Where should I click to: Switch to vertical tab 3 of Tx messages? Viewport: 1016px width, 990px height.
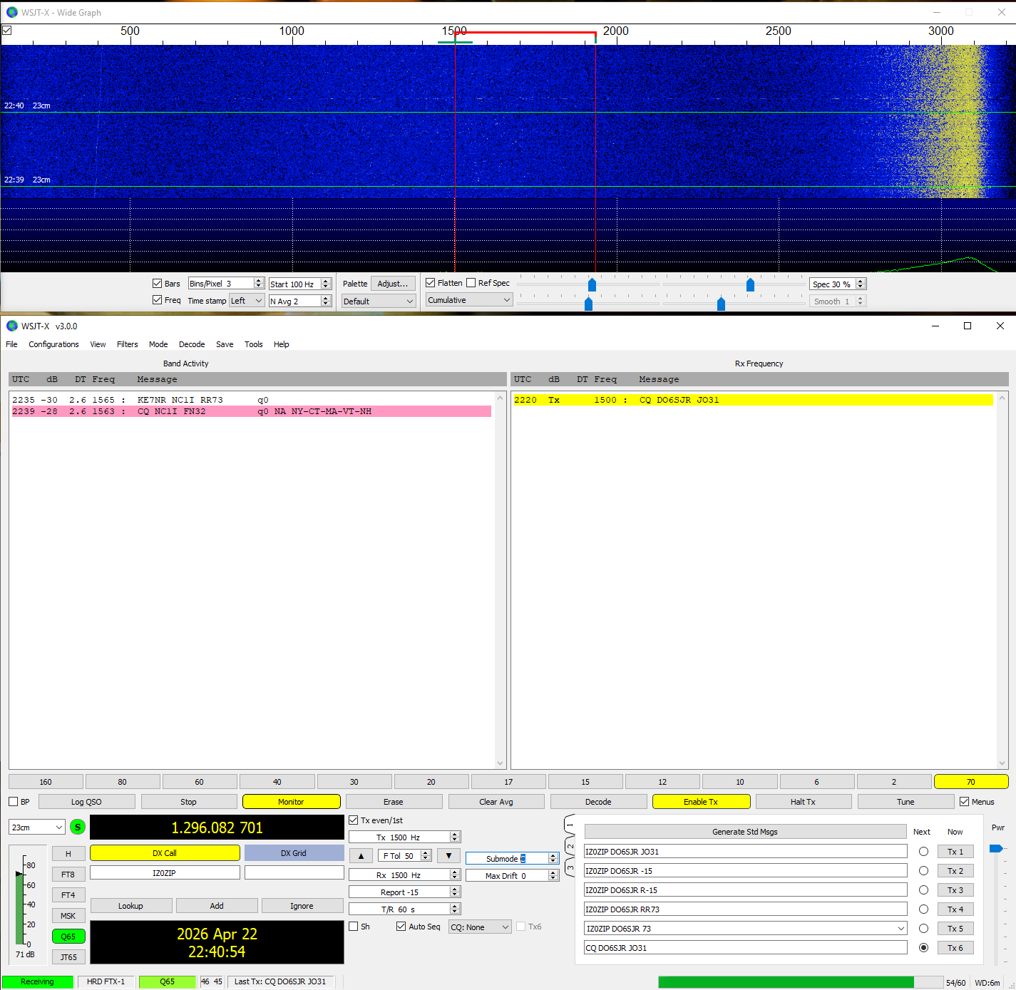click(x=570, y=867)
